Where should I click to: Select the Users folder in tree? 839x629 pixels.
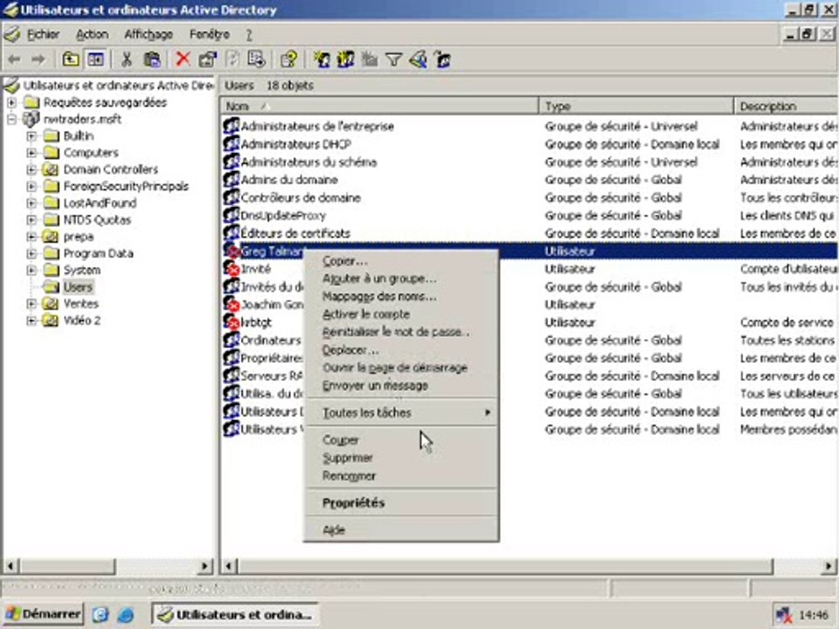pos(78,287)
